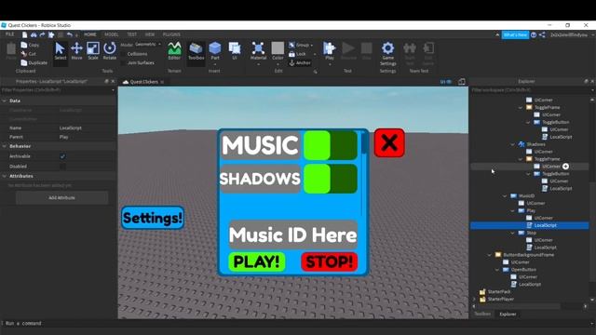The height and width of the screenshot is (335, 596).
Task: Toggle the MUSIC switch
Action: coord(331,145)
